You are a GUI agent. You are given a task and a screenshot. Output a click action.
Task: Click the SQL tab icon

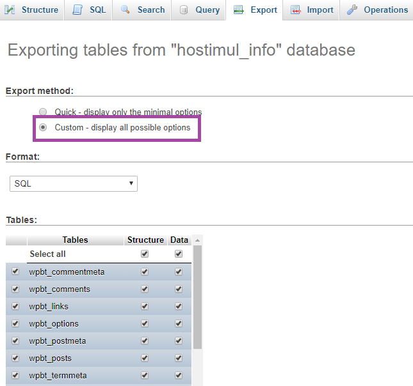click(x=77, y=10)
